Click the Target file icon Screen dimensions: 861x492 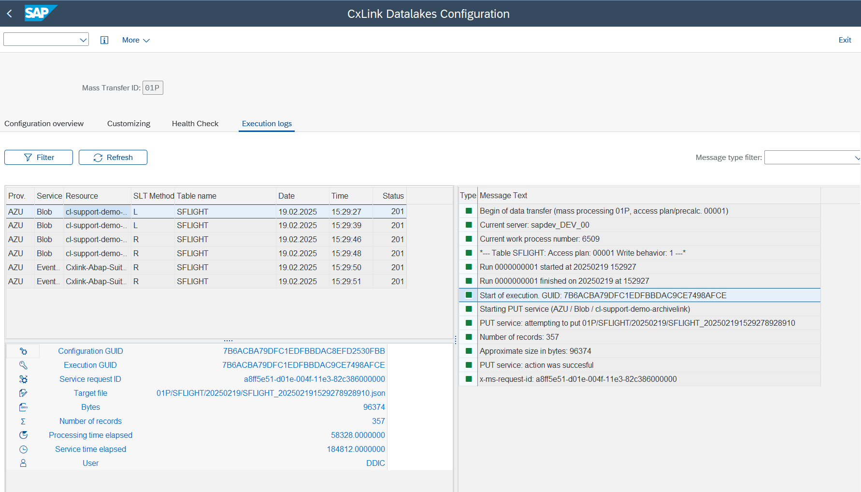[23, 393]
